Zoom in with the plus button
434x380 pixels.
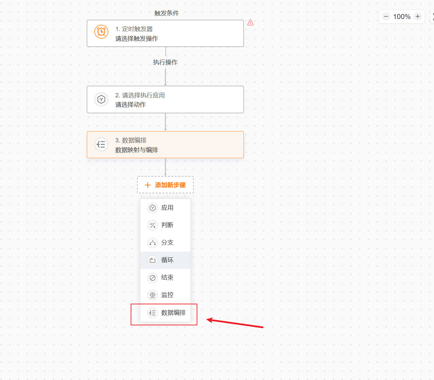click(418, 16)
